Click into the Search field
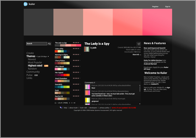The width and height of the screenshot is (196, 138). tap(37, 43)
